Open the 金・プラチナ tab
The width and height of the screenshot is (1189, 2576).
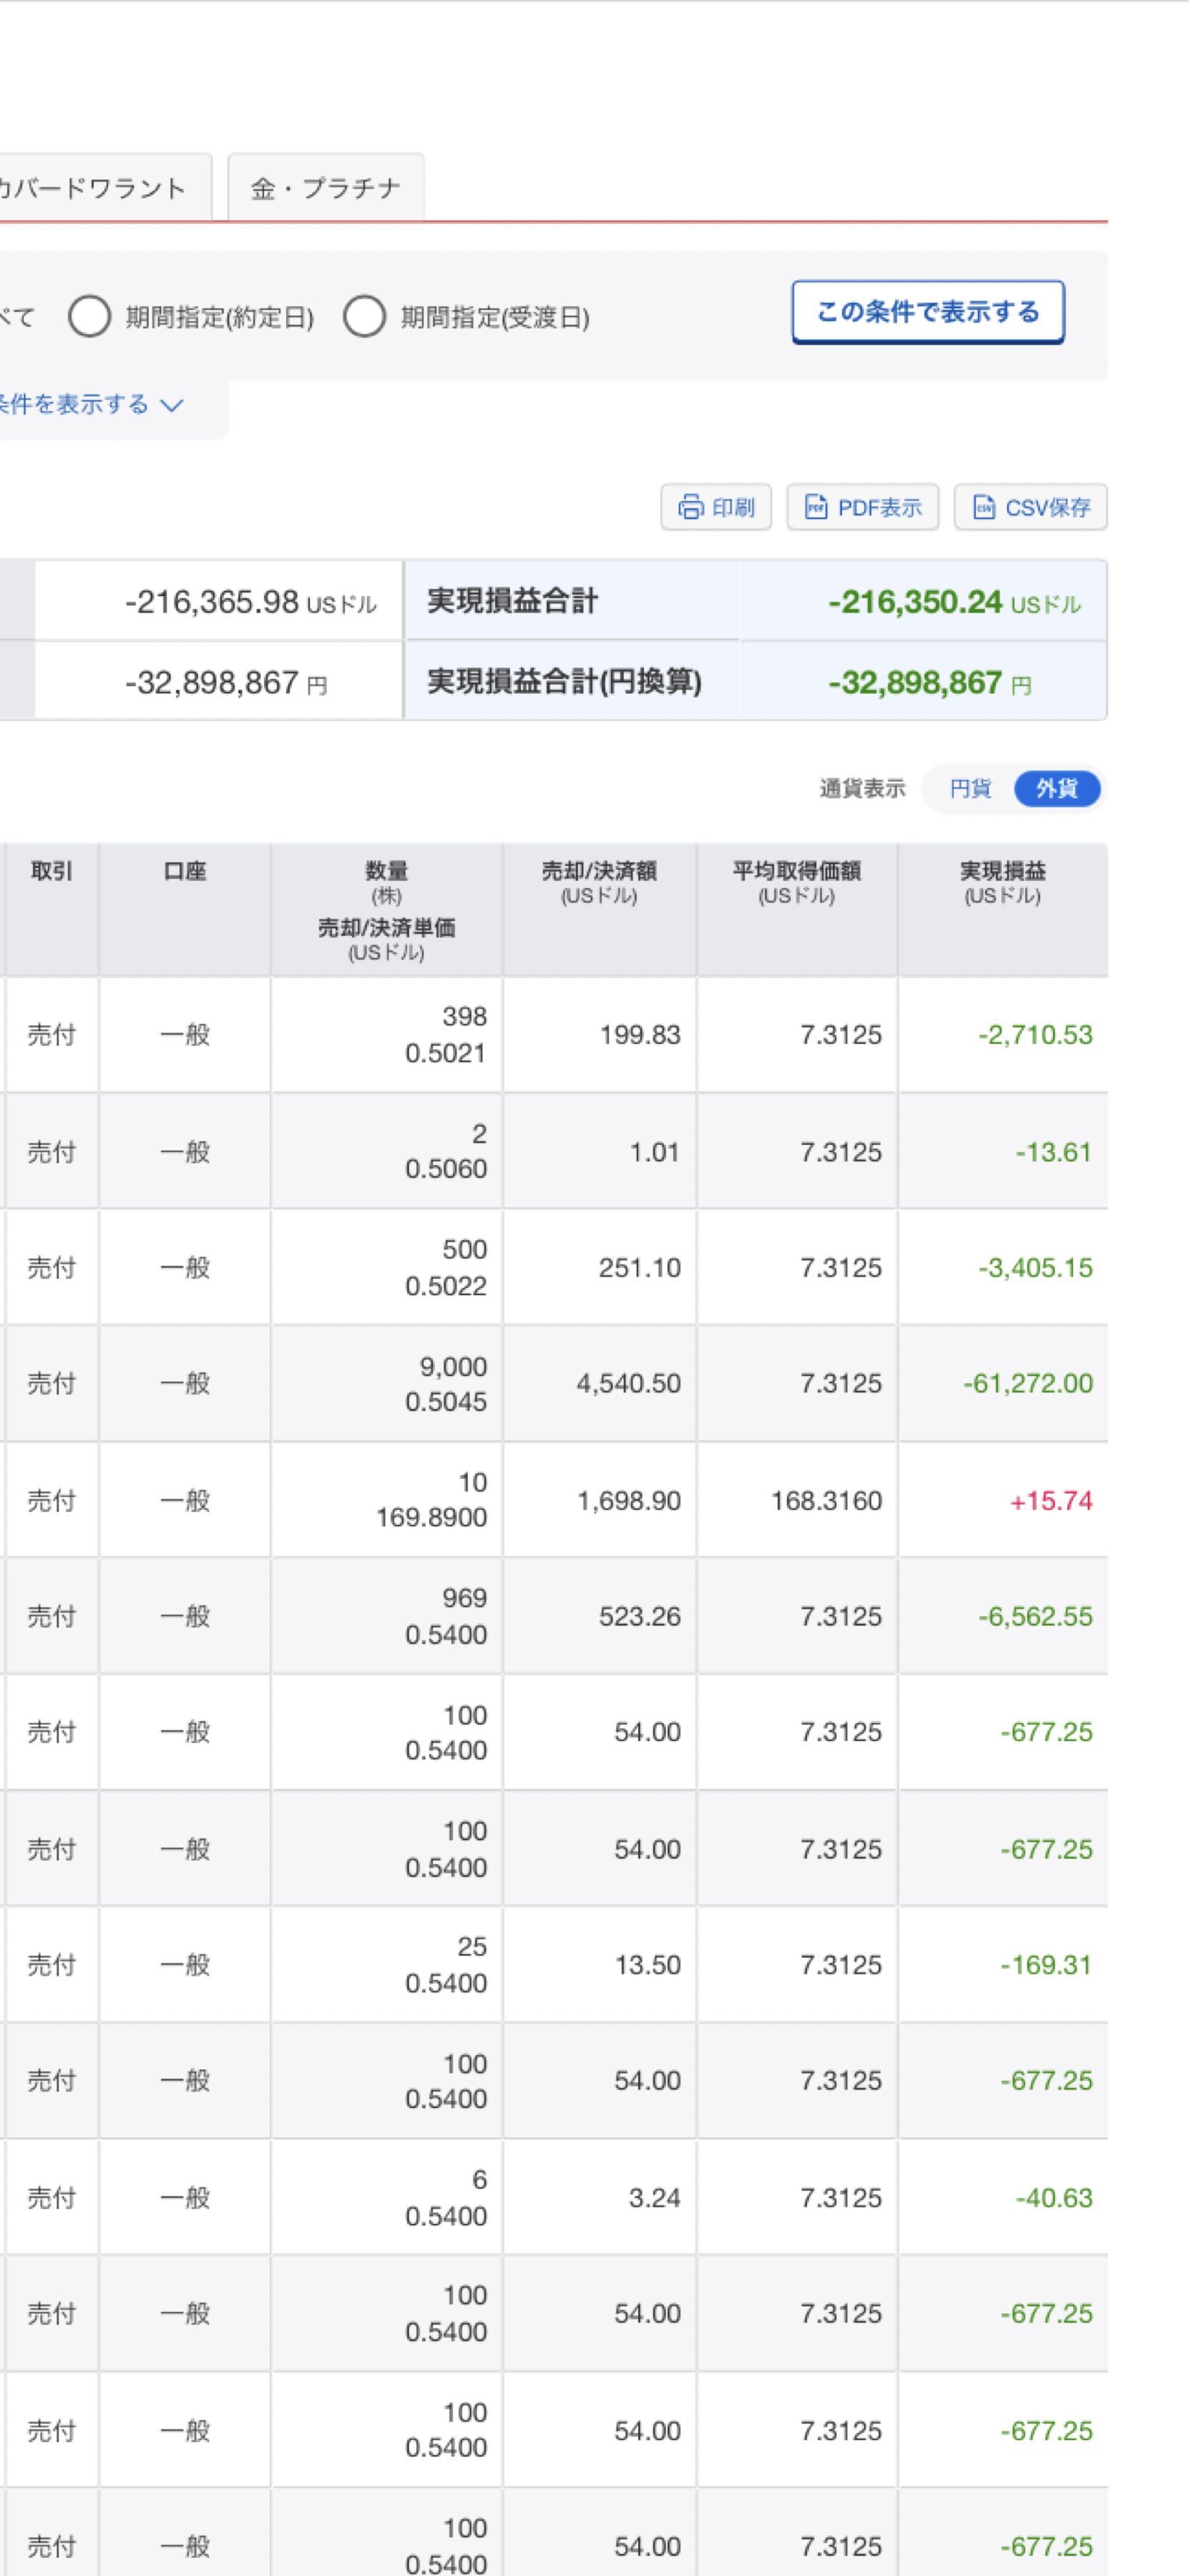325,188
